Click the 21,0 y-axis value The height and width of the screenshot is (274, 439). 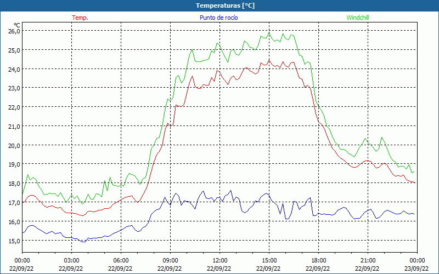(x=14, y=127)
